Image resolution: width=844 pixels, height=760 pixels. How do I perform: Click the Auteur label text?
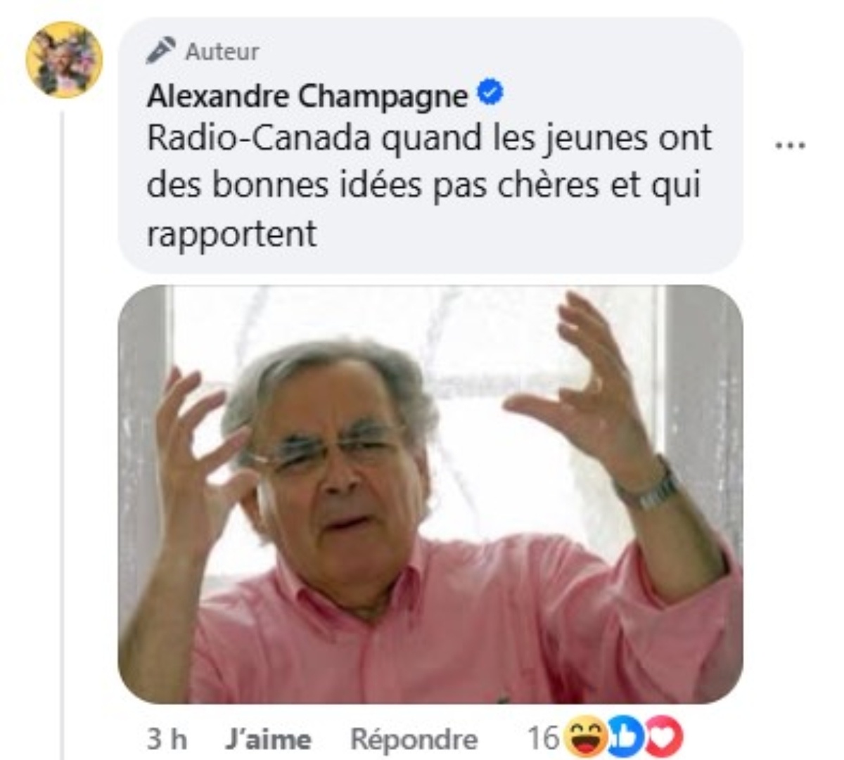(x=222, y=51)
